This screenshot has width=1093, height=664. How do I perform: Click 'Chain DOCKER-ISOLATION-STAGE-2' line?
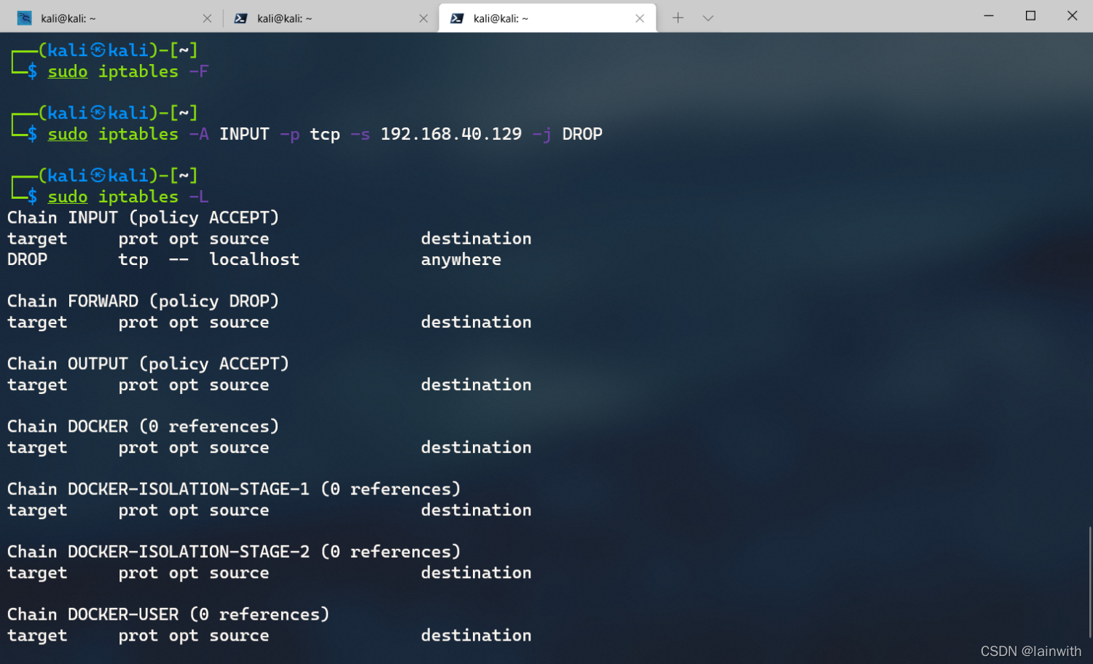(x=234, y=552)
